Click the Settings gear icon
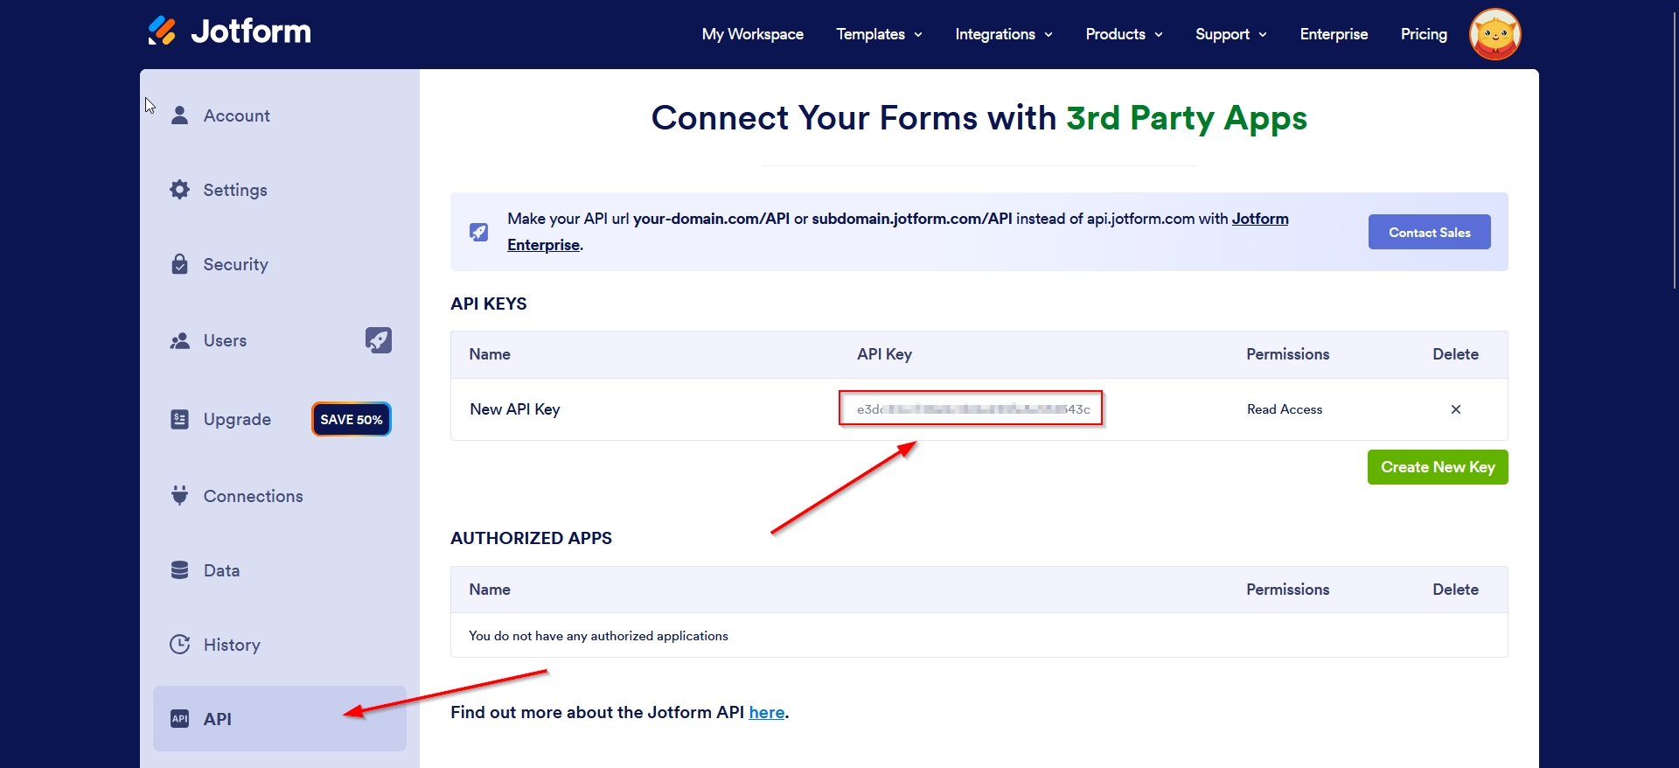1679x768 pixels. click(179, 190)
